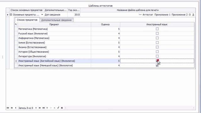The width and height of the screenshot is (201, 113).
Task: Confirm edit with checkmark icon
Action: [x=58, y=108]
